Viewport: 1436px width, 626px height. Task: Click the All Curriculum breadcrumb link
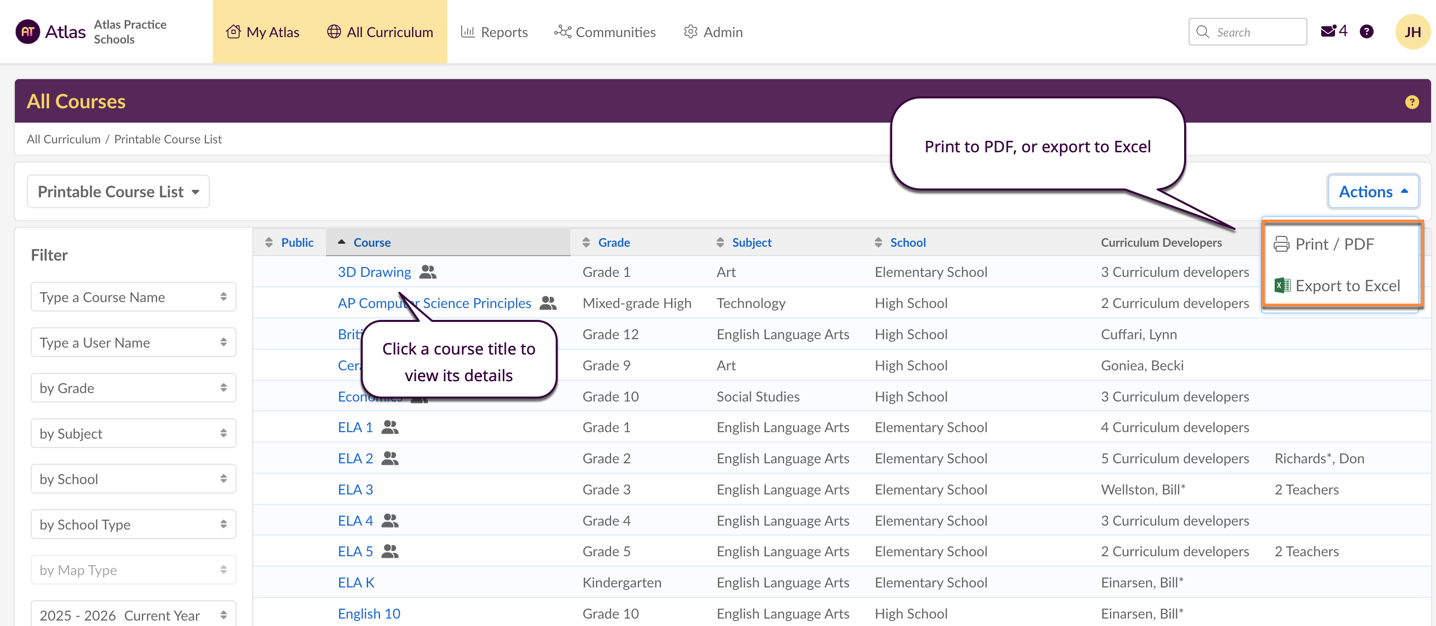pyautogui.click(x=63, y=139)
